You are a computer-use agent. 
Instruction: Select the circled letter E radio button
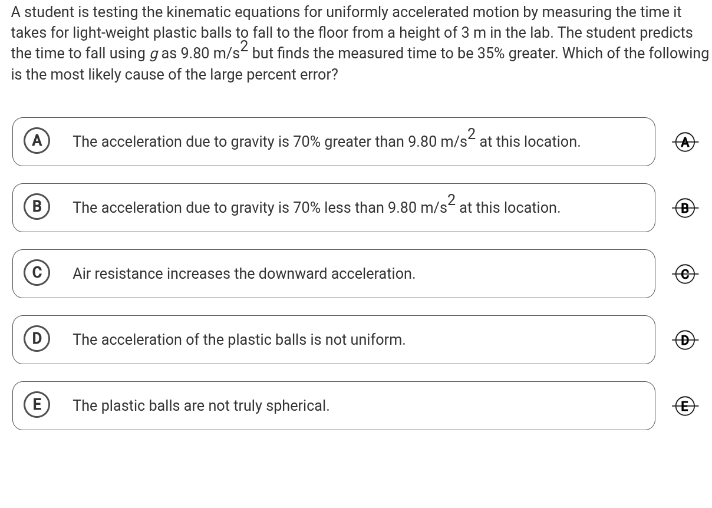pyautogui.click(x=37, y=405)
